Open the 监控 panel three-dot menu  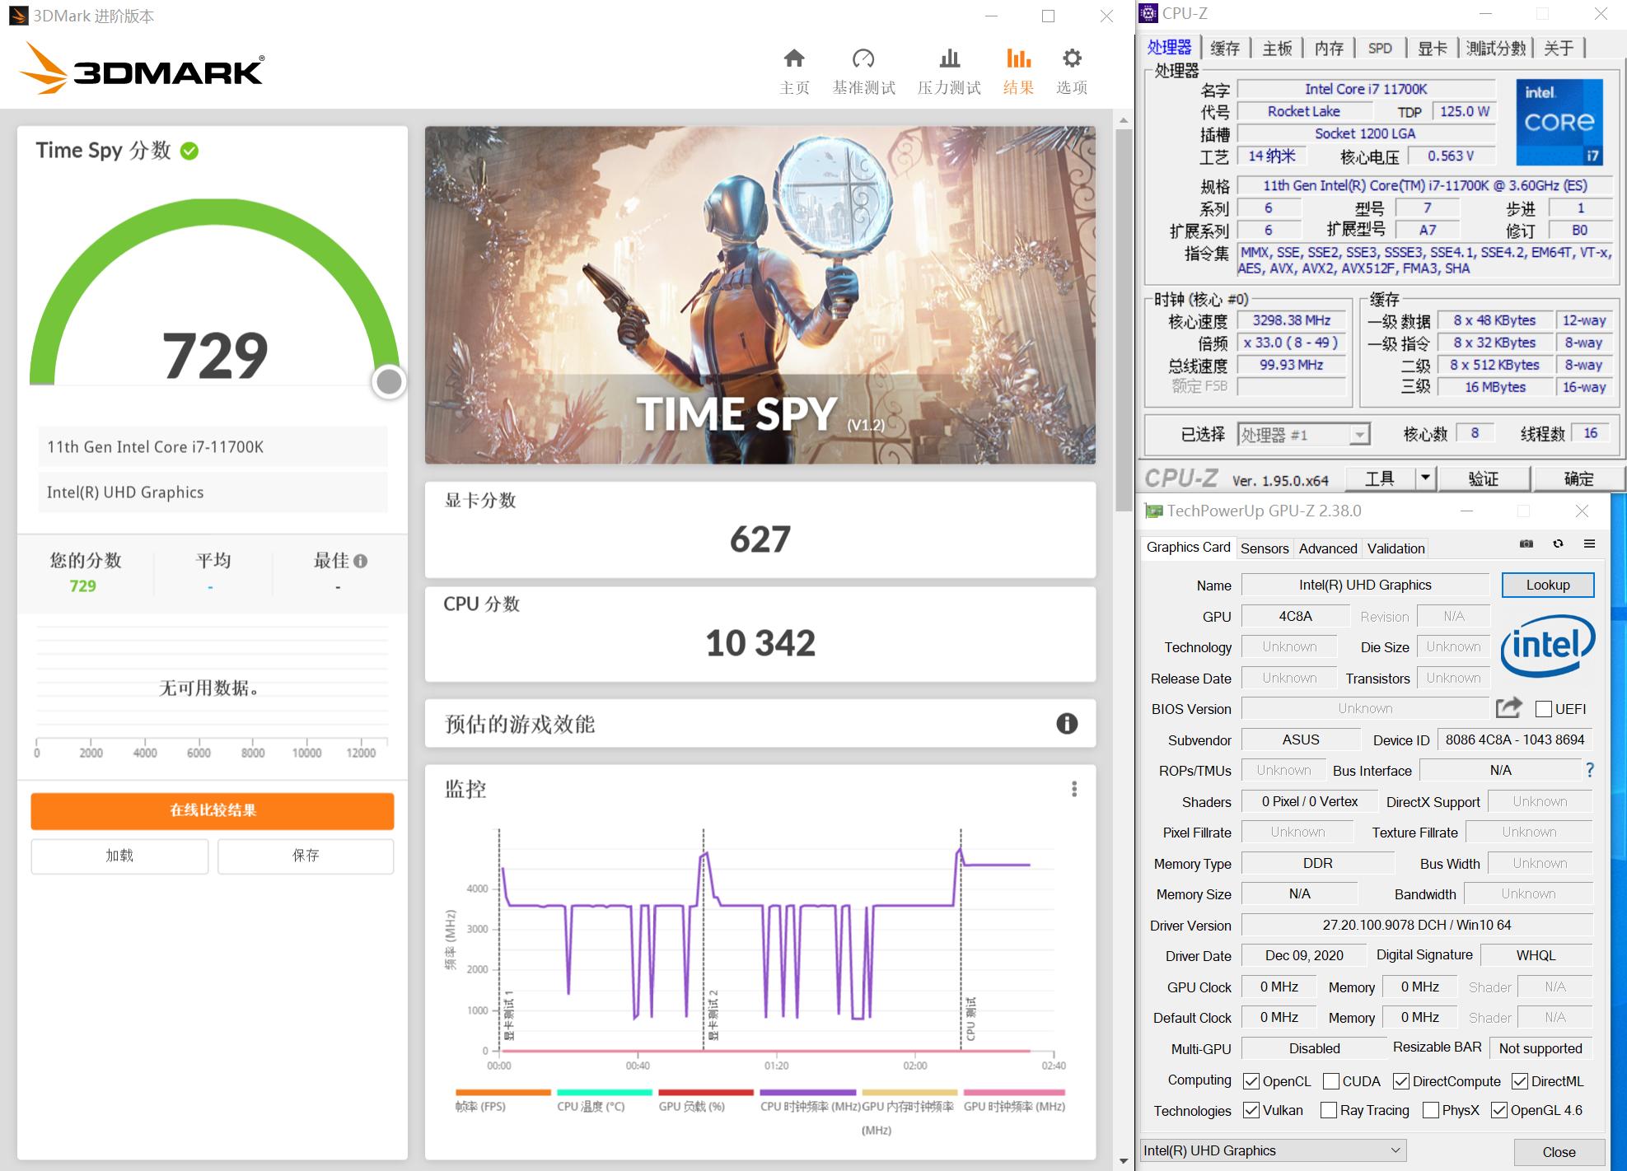(1074, 789)
